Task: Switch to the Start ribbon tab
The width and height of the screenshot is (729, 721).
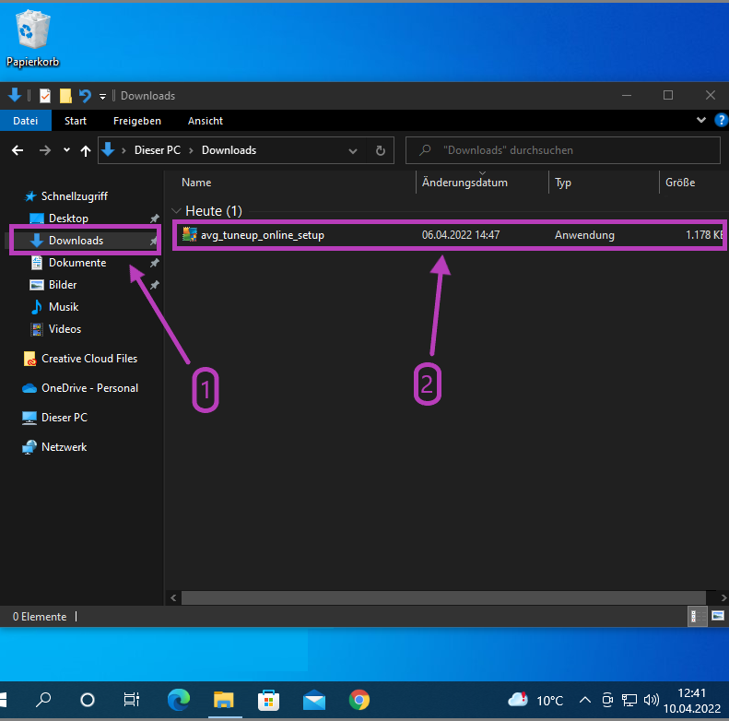Action: 76,121
